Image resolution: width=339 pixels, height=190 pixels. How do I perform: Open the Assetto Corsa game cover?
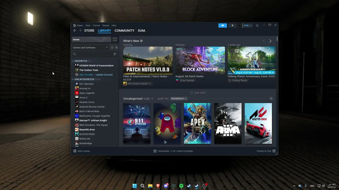(x=258, y=123)
